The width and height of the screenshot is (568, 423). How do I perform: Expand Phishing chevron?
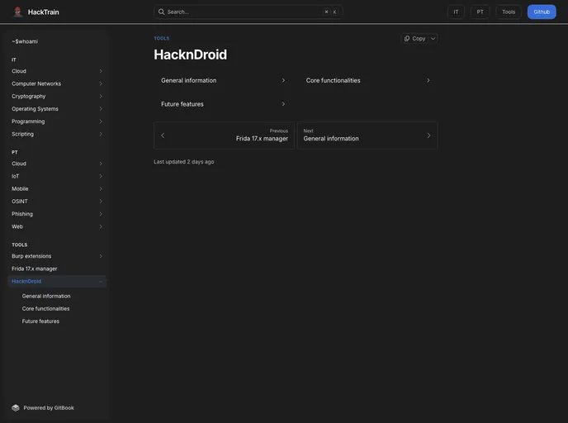[101, 214]
